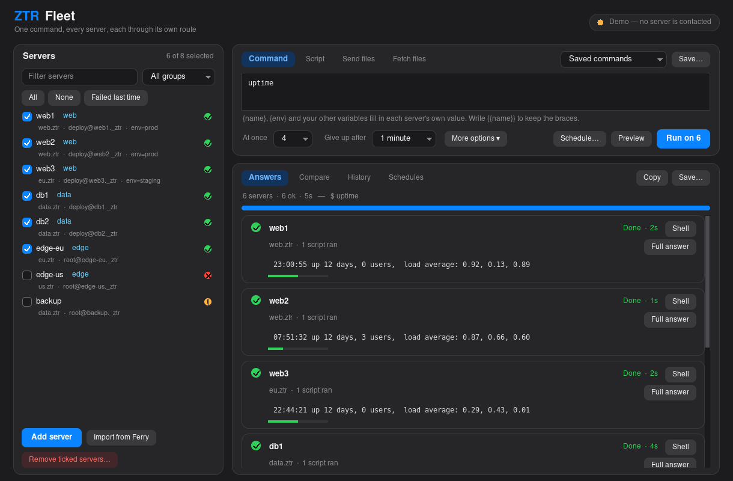Open the Schedules tab

coord(406,177)
